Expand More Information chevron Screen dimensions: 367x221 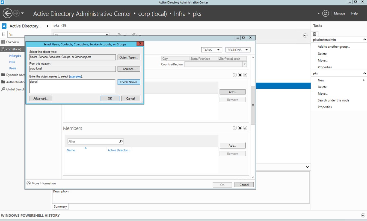(x=28, y=183)
